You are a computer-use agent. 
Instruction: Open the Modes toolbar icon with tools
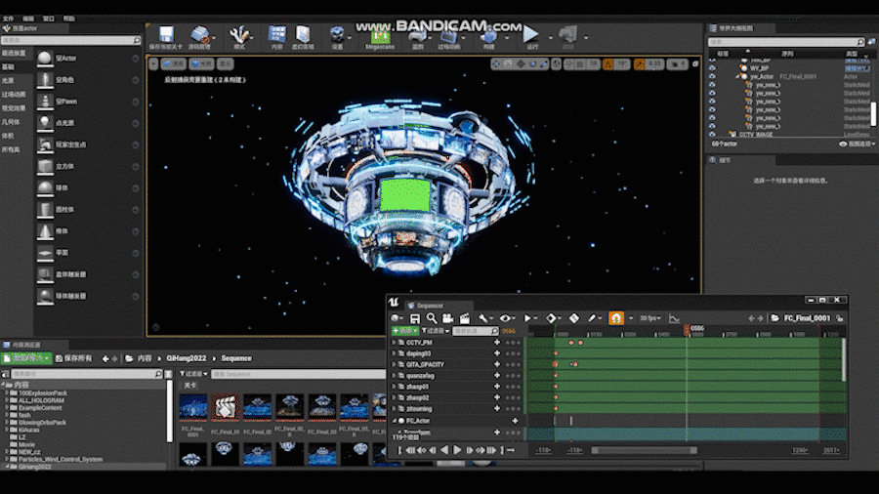(239, 35)
